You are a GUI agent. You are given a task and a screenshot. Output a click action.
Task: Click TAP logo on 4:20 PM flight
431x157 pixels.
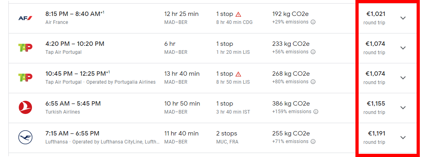25,48
